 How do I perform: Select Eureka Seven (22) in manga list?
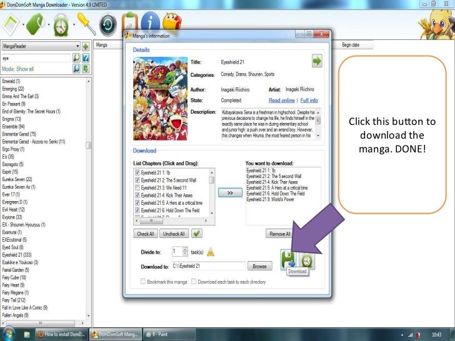(17, 179)
